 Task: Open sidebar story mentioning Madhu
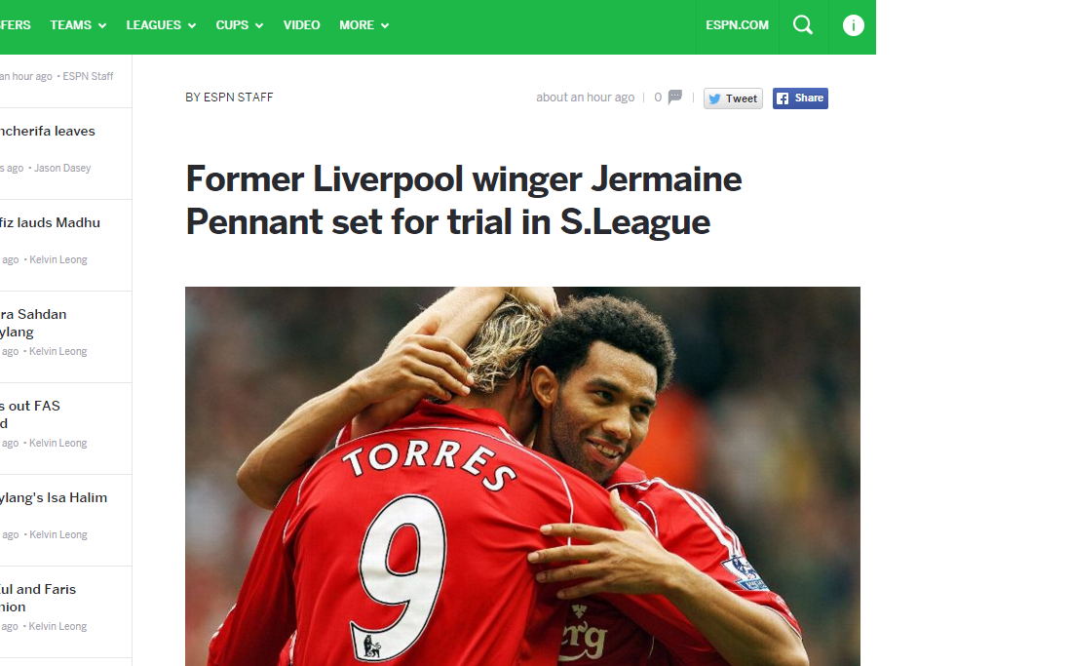(50, 222)
